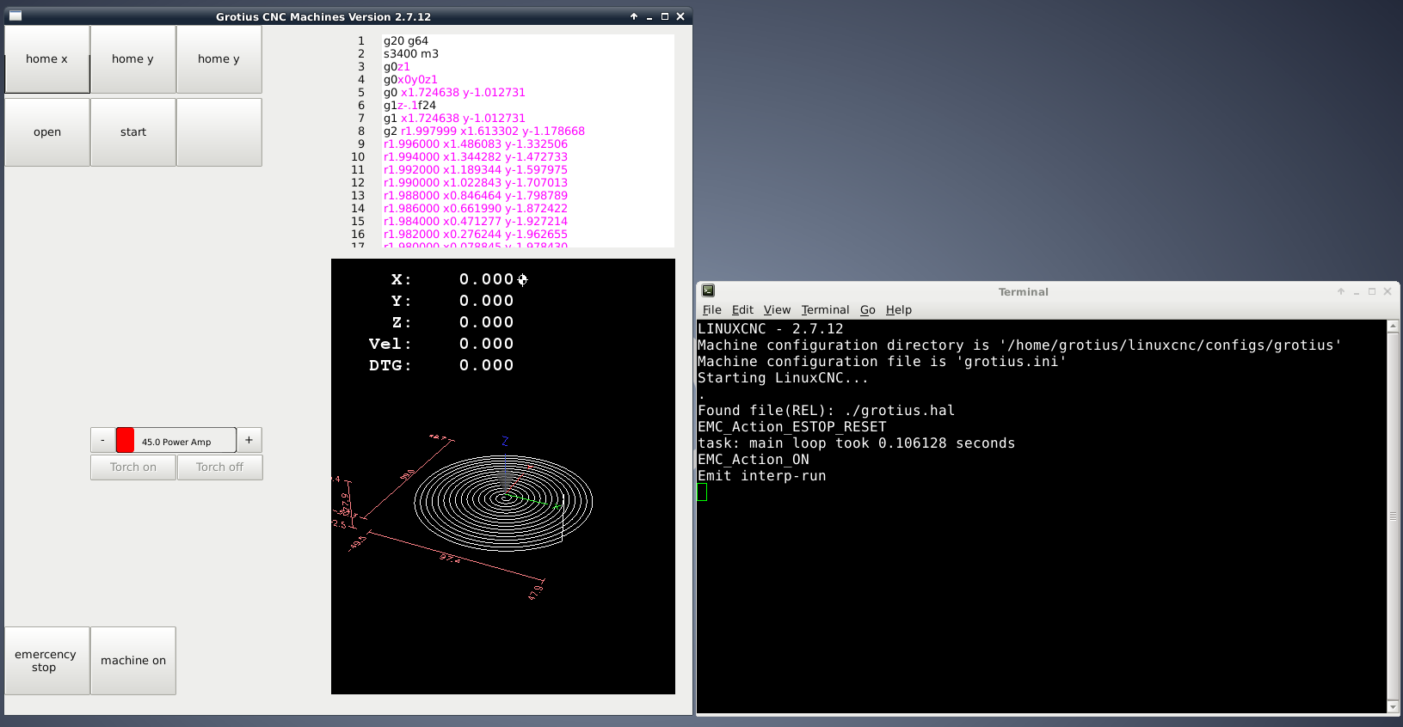Select line 'r1.990000 x1.022843 y-1.707013'
Viewport: 1403px width, 727px height.
(x=476, y=183)
